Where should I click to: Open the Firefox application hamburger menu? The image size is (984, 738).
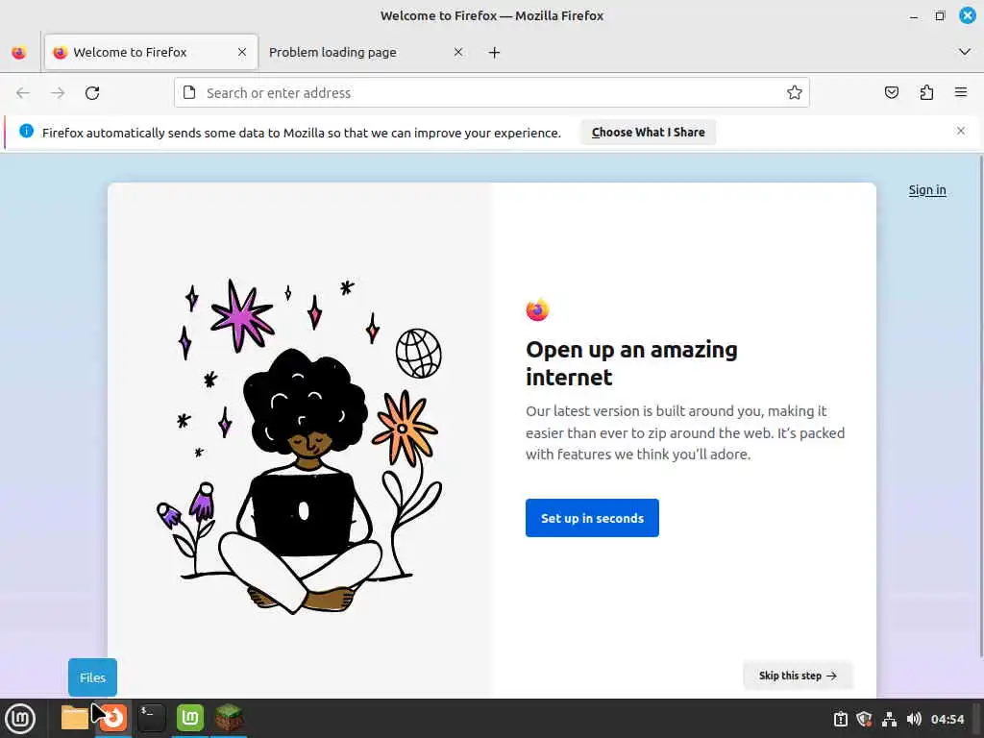(961, 93)
